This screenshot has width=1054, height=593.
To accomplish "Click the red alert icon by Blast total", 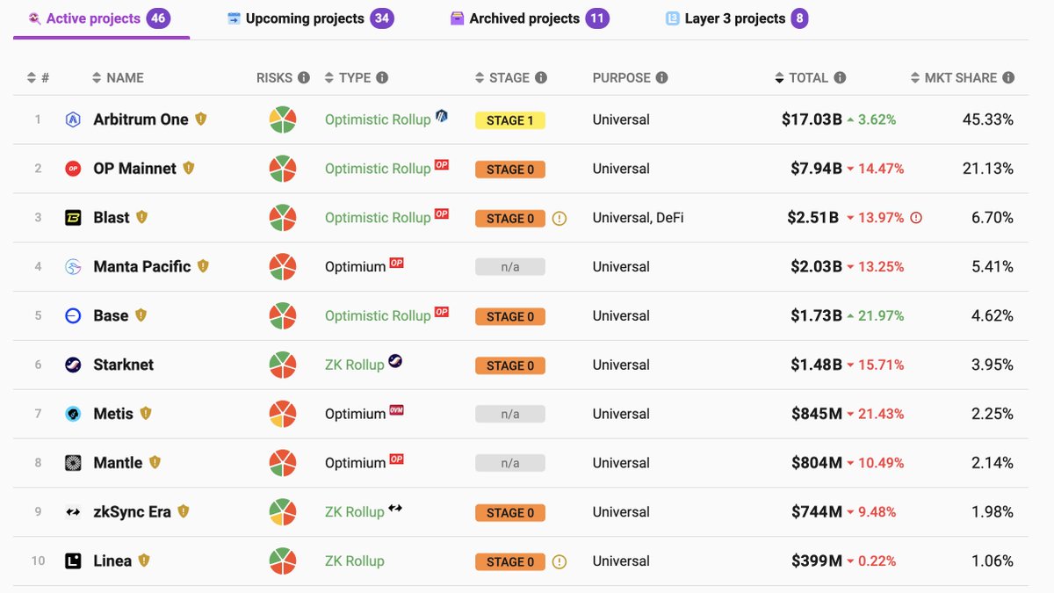I will [916, 218].
